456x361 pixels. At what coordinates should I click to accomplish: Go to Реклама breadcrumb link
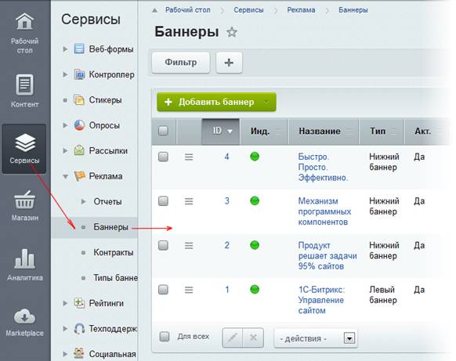pos(301,10)
